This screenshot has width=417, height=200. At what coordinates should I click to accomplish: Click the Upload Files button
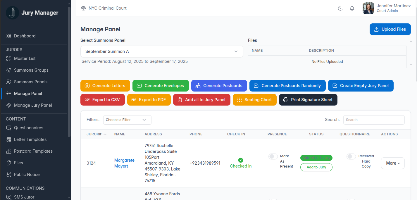[x=390, y=29]
